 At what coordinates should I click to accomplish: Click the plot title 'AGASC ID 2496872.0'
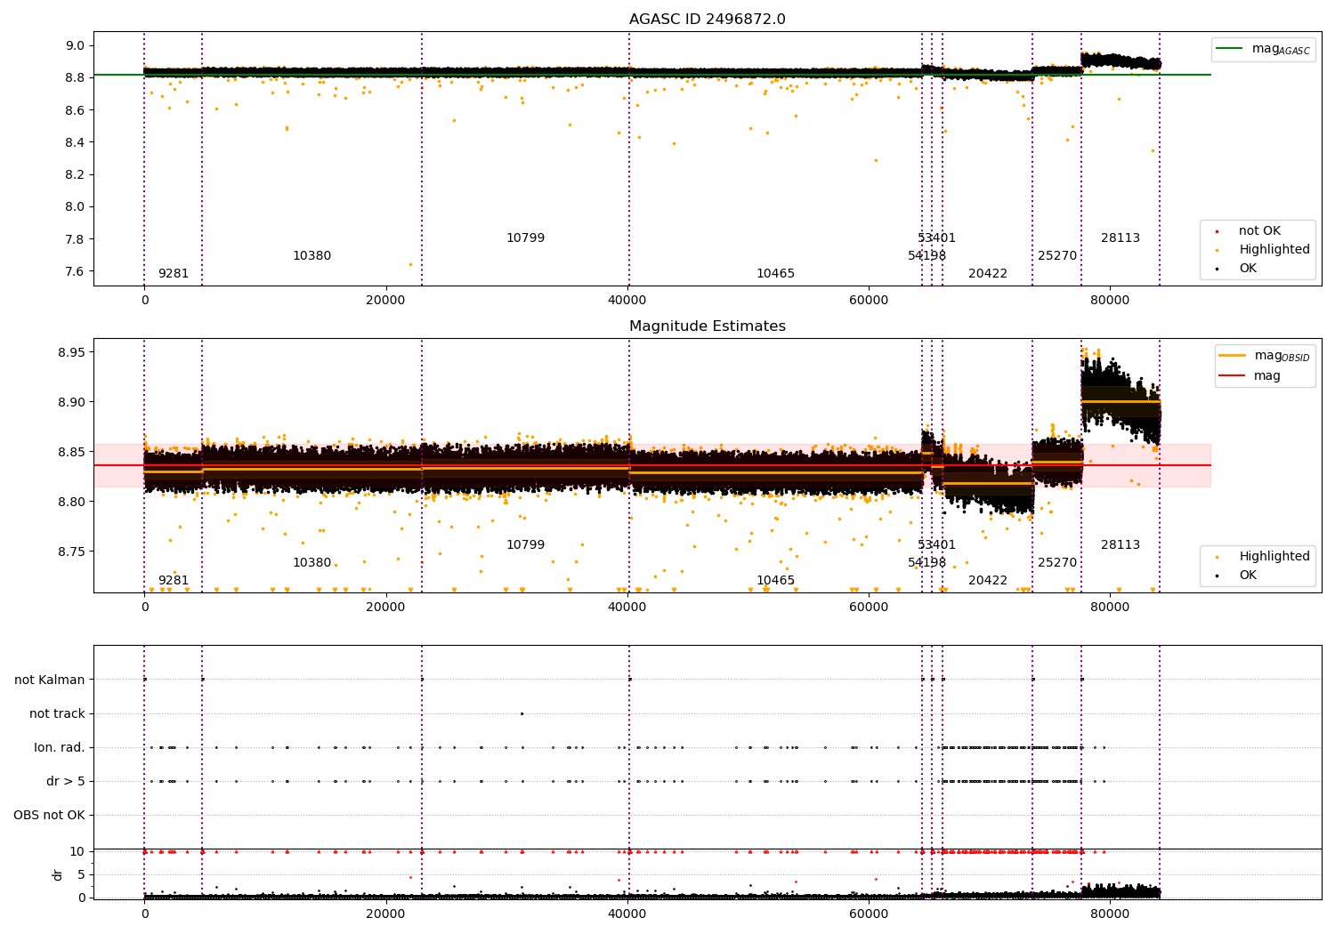(708, 20)
